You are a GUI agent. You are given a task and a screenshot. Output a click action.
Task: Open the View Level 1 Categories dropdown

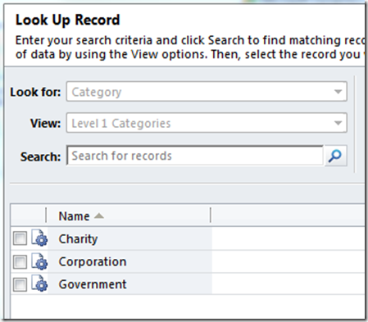[207, 123]
